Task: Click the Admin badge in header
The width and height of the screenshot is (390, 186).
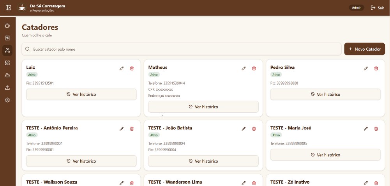Action: coord(356,8)
